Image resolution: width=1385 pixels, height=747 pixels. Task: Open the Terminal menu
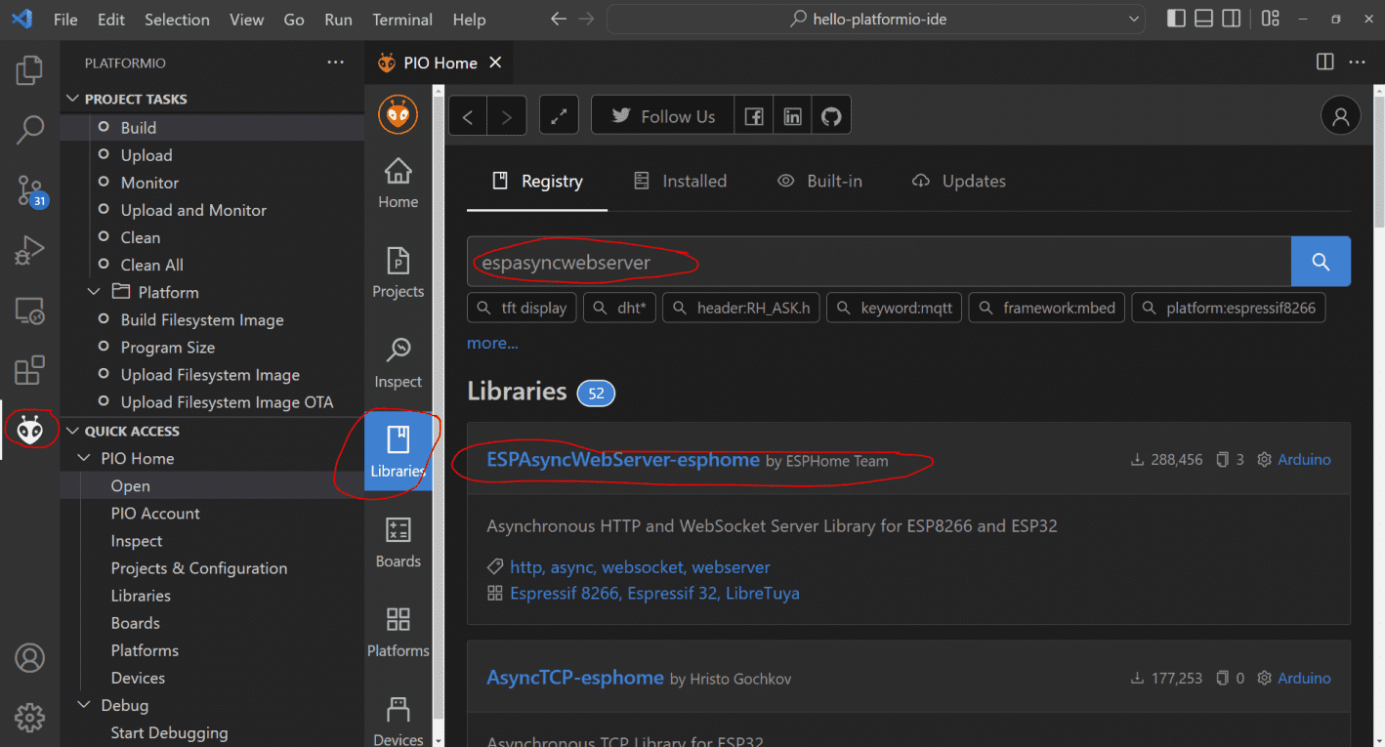[401, 20]
